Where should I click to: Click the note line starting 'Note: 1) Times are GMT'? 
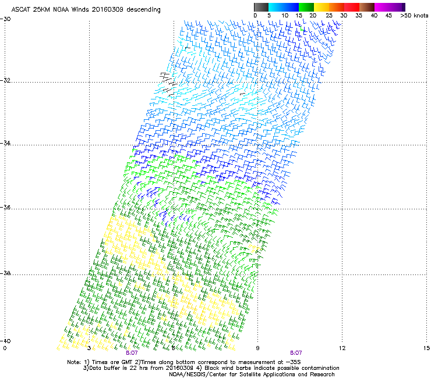point(184,362)
